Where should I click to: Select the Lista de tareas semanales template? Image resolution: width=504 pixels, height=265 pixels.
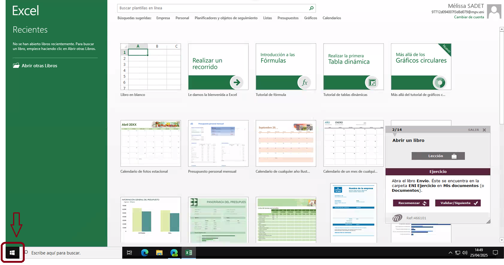coord(286,219)
